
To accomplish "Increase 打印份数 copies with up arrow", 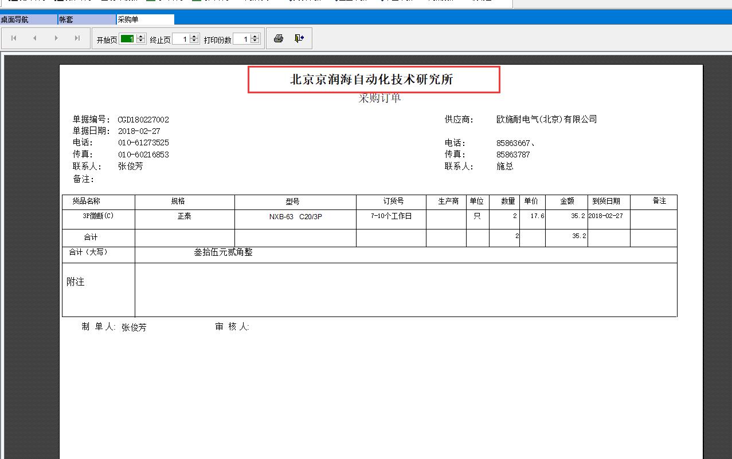I will point(255,37).
